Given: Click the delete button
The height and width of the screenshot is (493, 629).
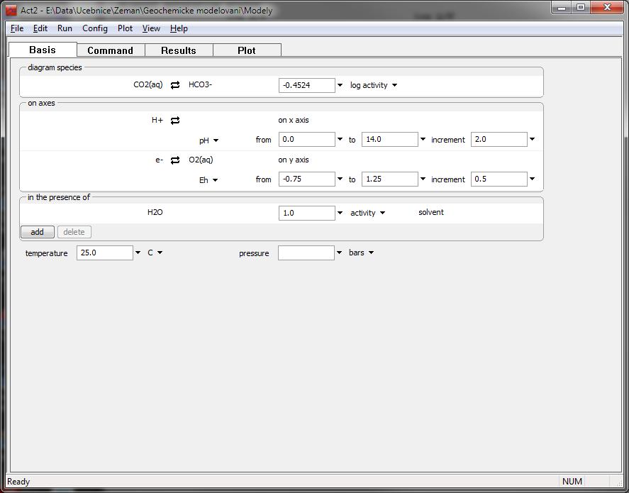Looking at the screenshot, I should (x=74, y=232).
